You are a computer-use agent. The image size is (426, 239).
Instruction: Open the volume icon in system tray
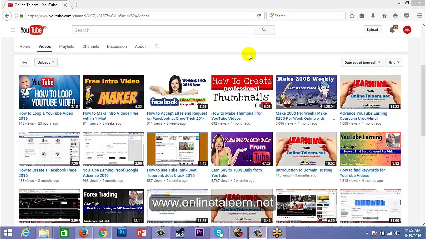point(397,233)
